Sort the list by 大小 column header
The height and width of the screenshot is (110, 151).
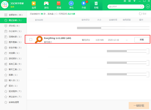coord(99,20)
